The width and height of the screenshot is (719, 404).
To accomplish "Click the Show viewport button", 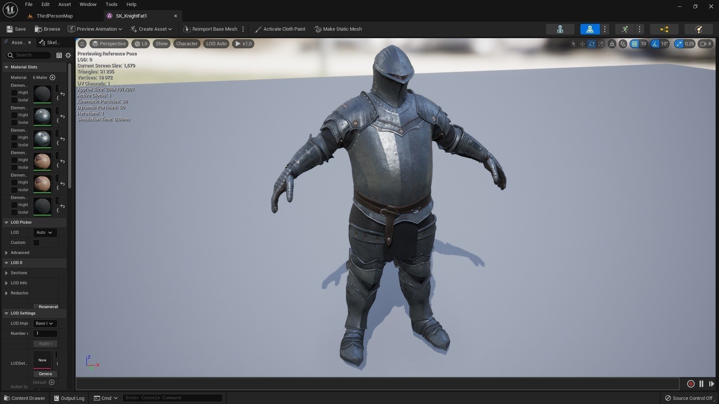I will (162, 44).
